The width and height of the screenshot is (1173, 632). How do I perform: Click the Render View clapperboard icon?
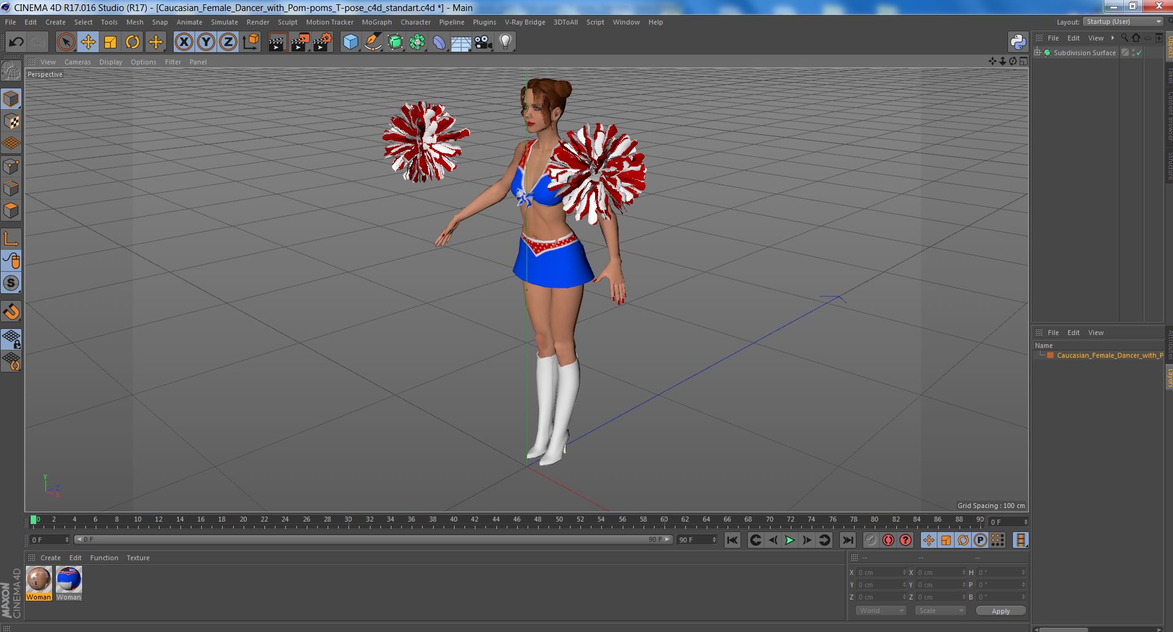[277, 42]
